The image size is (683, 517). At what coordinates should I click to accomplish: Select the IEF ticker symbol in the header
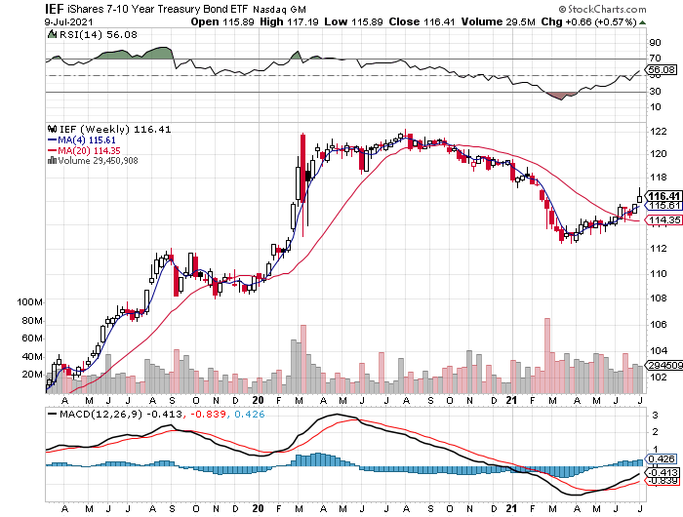coord(55,9)
